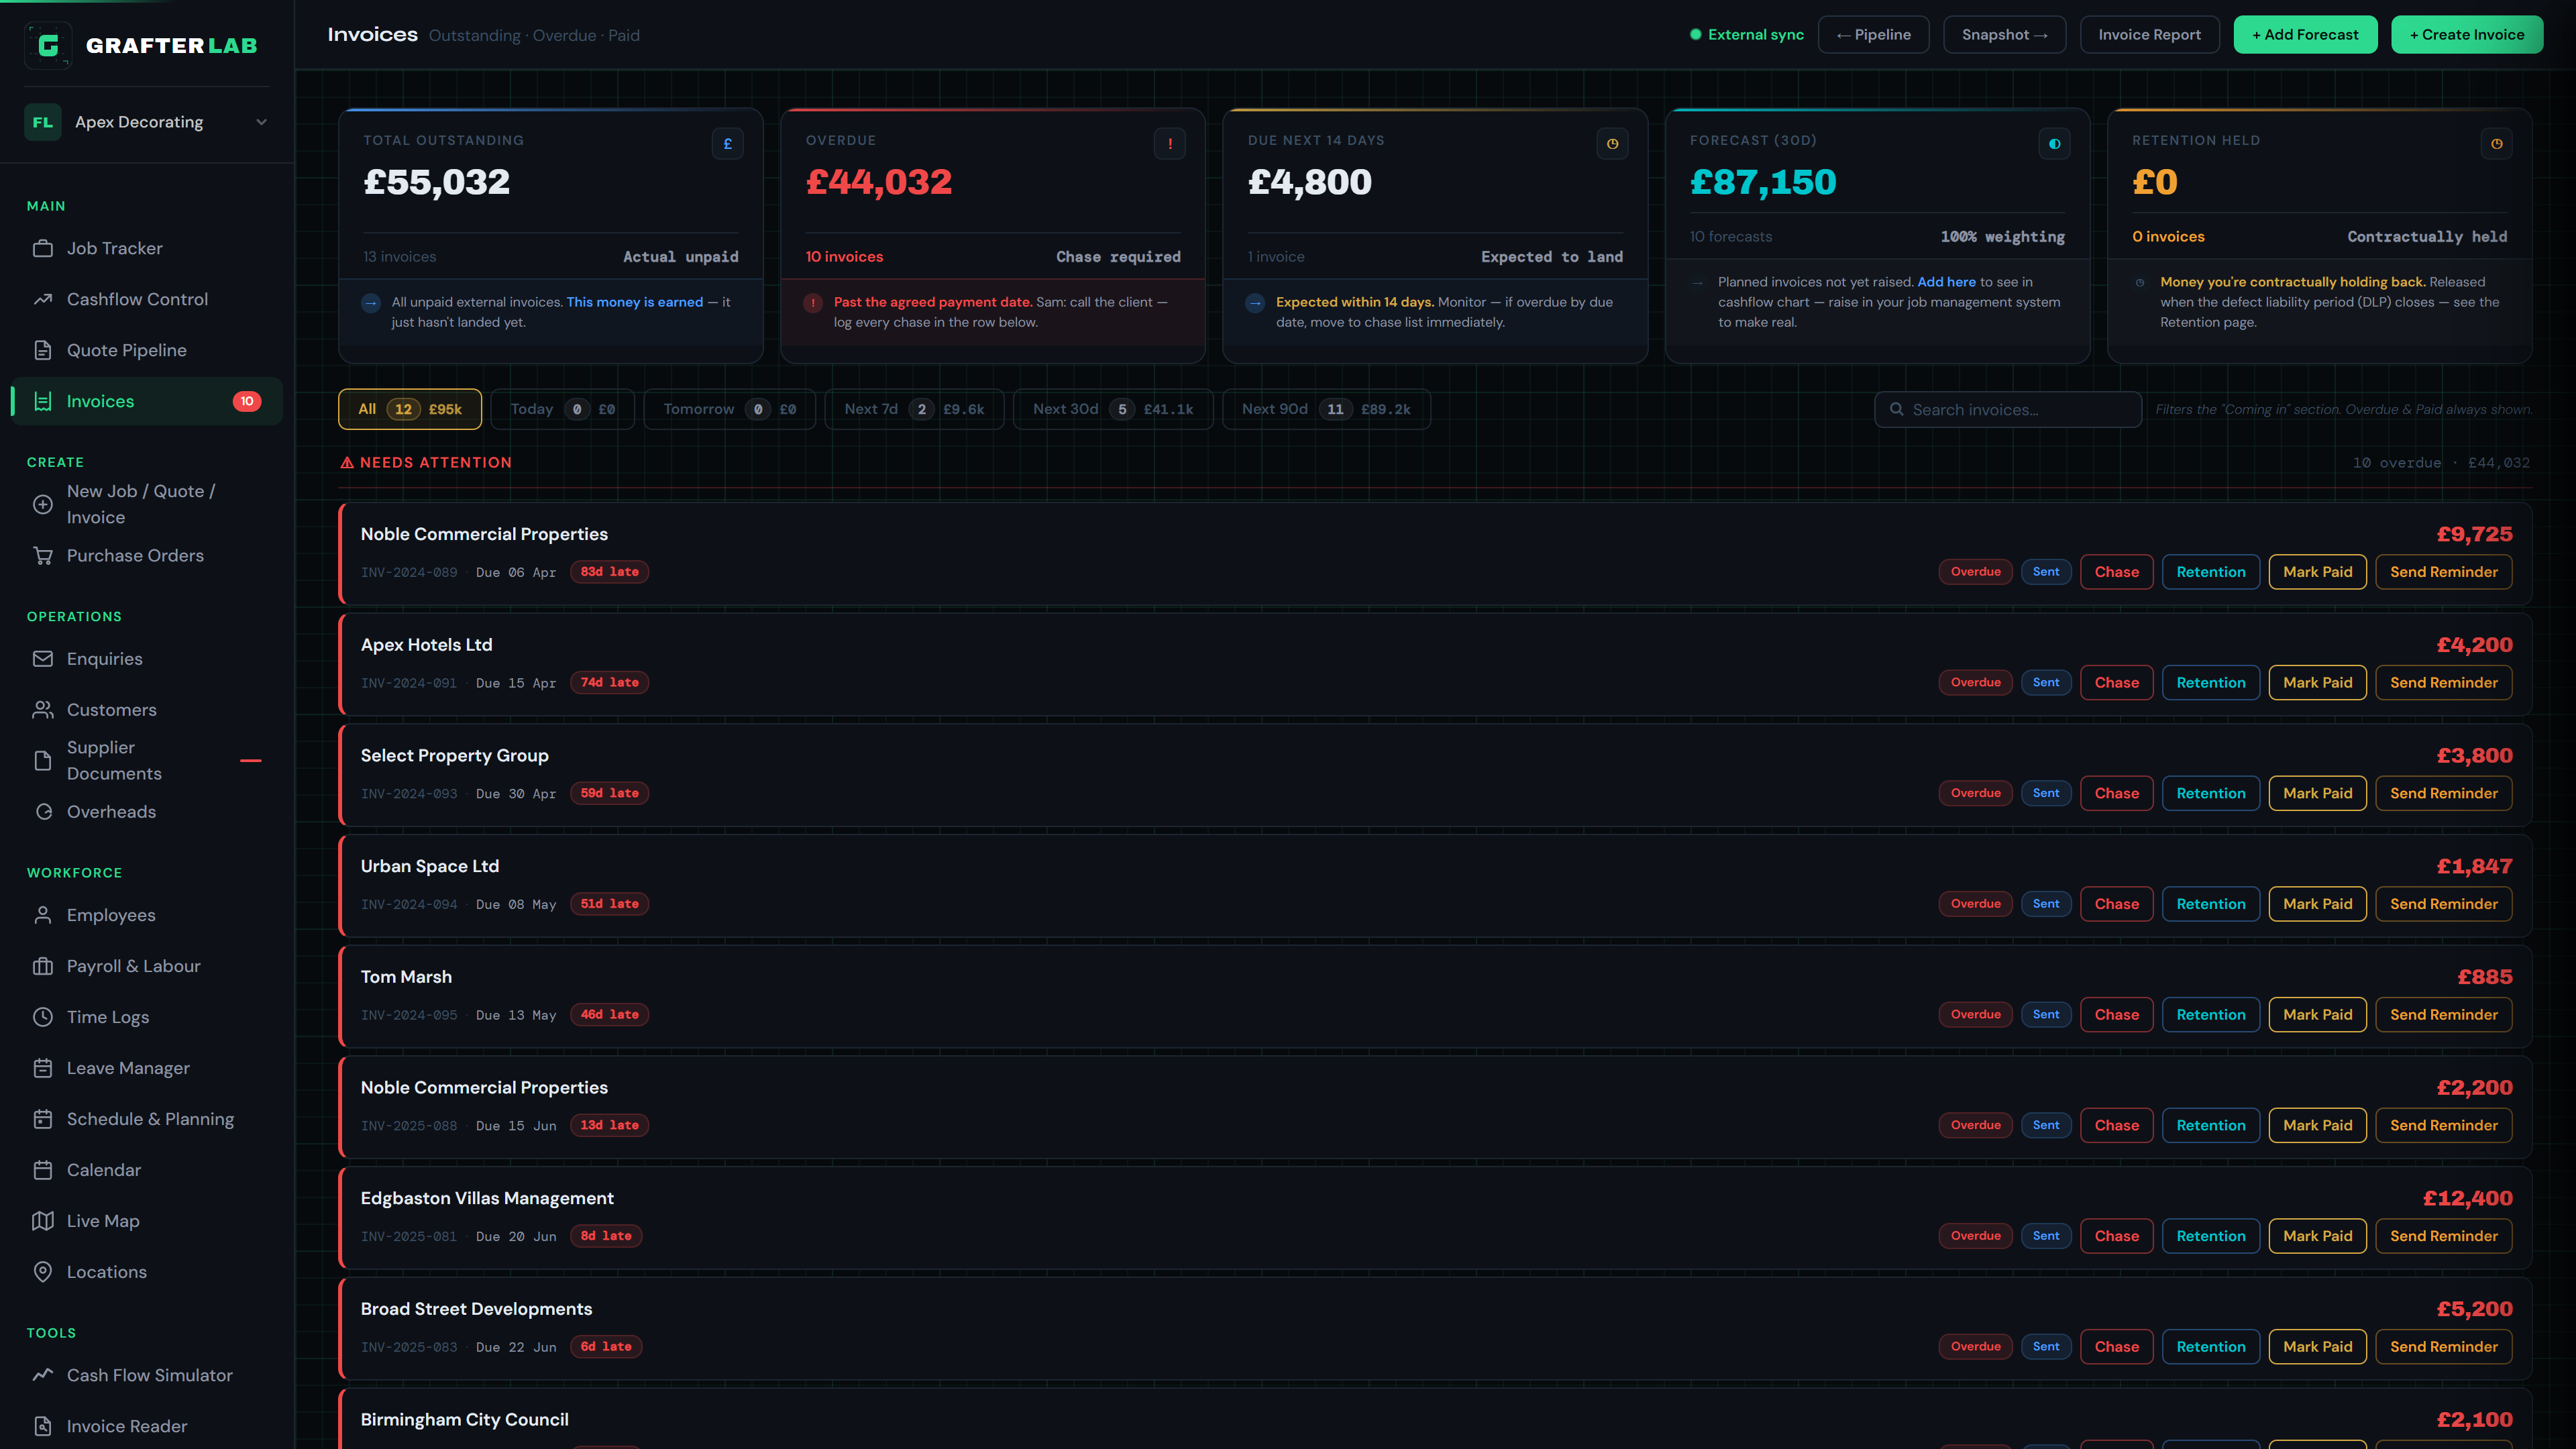This screenshot has height=1449, width=2576.
Task: Click the Search invoices field
Action: coord(2007,409)
